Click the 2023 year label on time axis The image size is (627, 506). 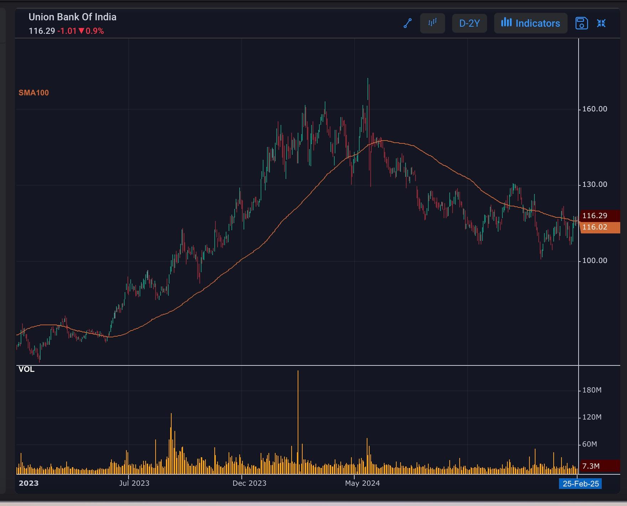tap(28, 483)
